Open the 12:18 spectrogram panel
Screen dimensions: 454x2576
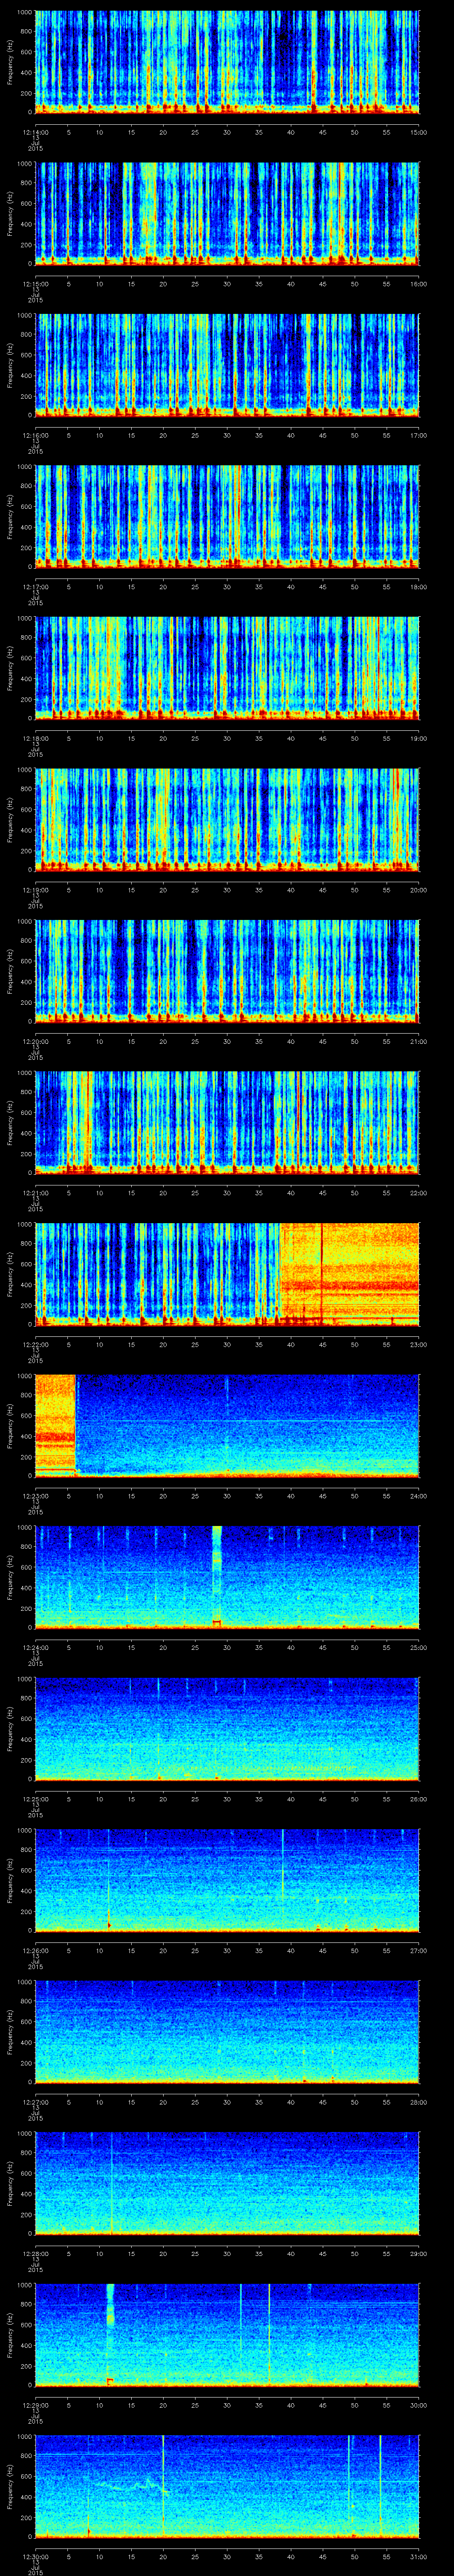[227, 667]
